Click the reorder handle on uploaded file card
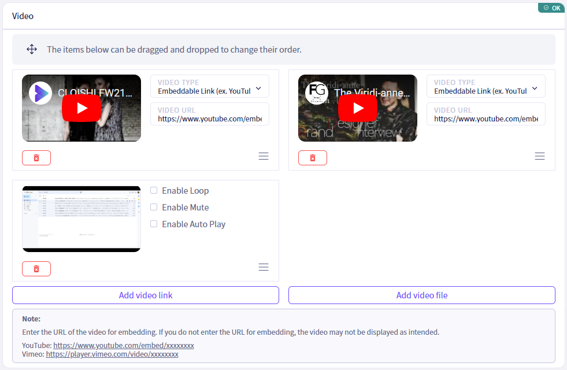The image size is (567, 370). tap(263, 267)
